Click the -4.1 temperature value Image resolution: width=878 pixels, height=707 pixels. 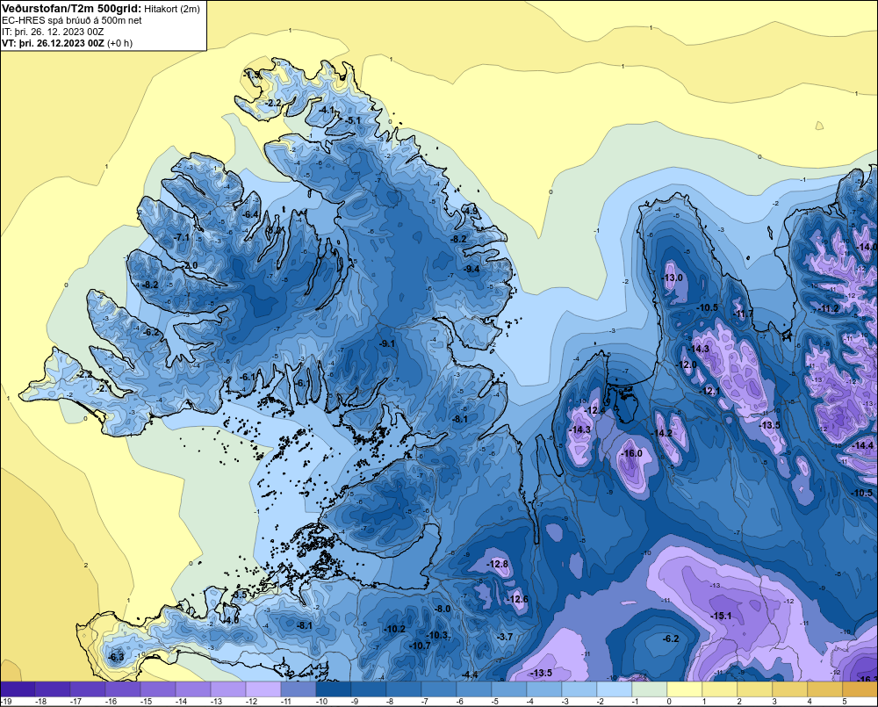[327, 110]
